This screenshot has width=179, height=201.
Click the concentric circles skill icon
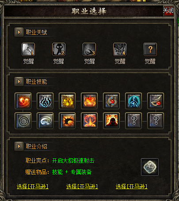[23, 121]
